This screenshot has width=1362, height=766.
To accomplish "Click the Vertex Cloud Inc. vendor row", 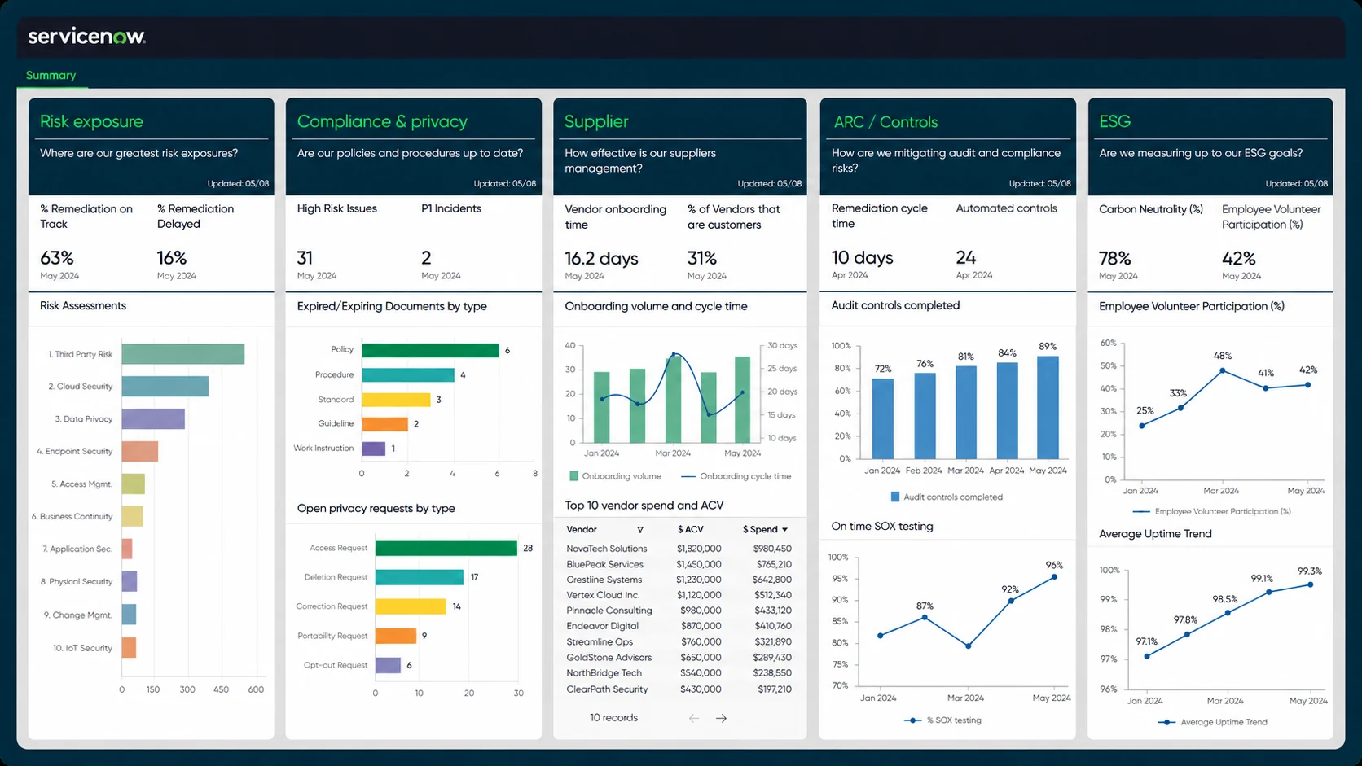I will coord(679,595).
